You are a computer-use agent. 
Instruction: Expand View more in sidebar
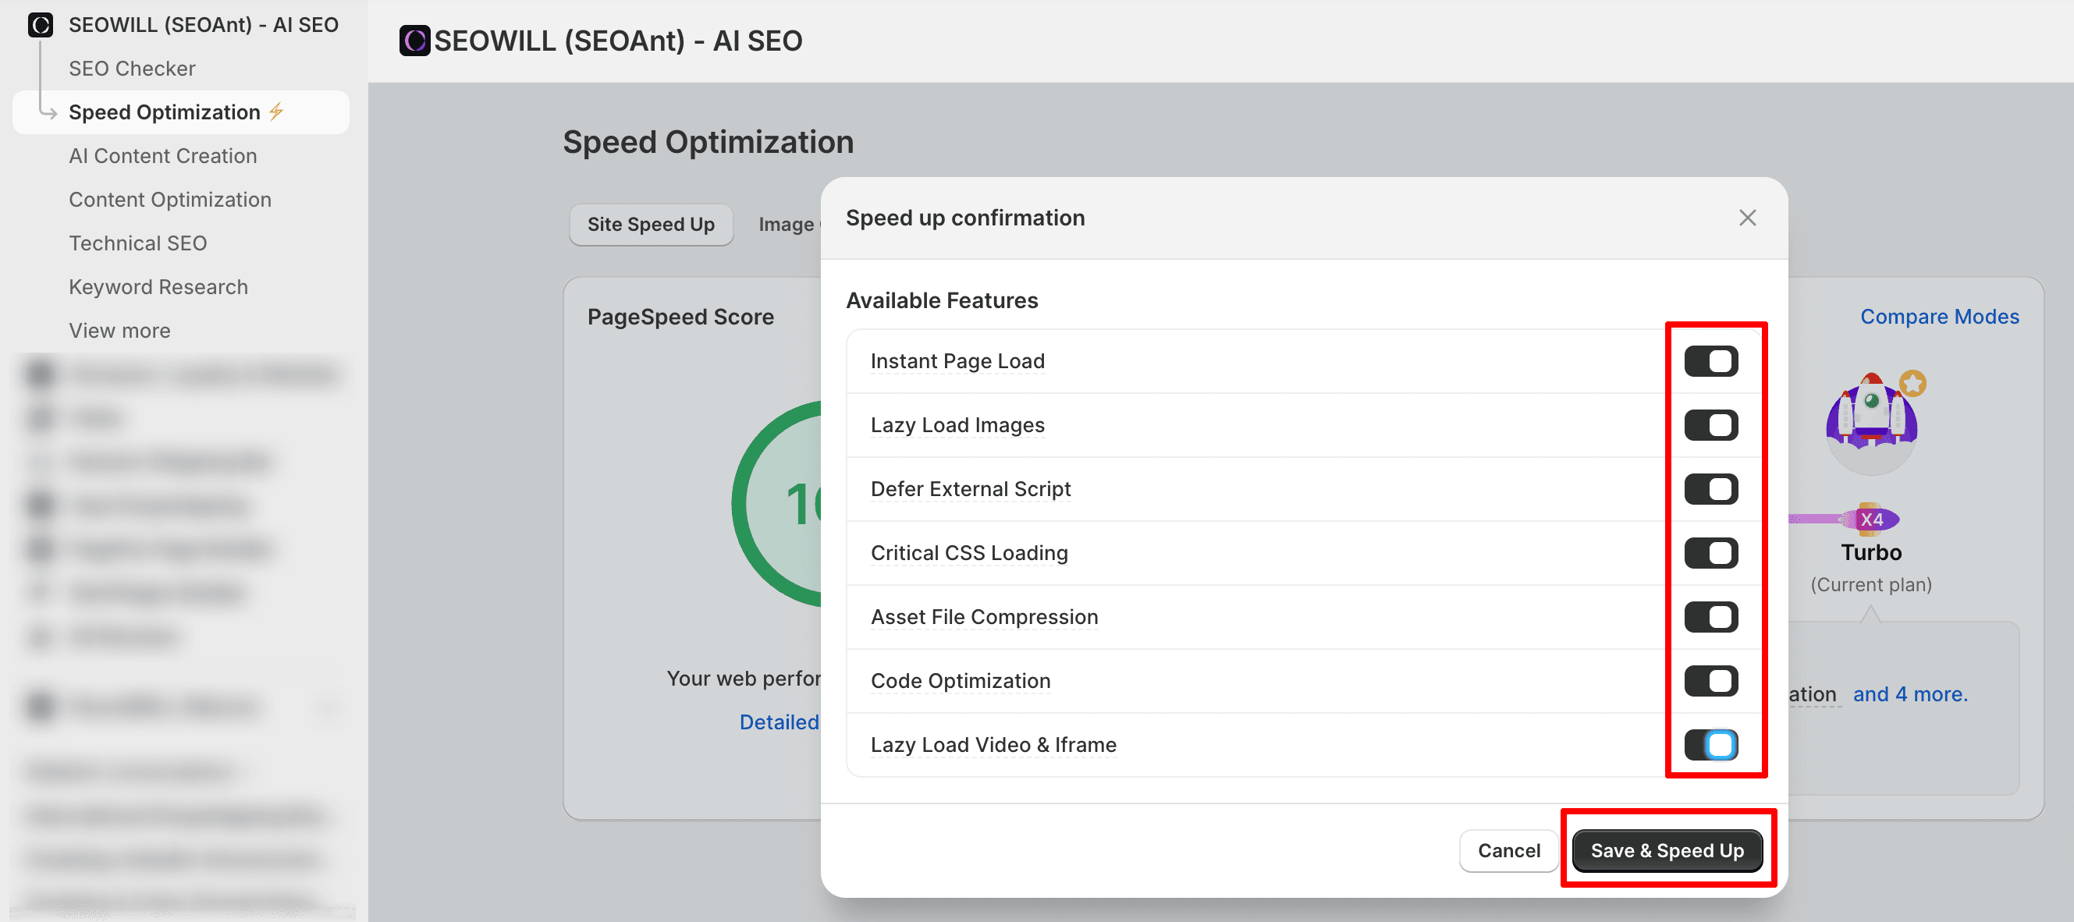tap(119, 331)
